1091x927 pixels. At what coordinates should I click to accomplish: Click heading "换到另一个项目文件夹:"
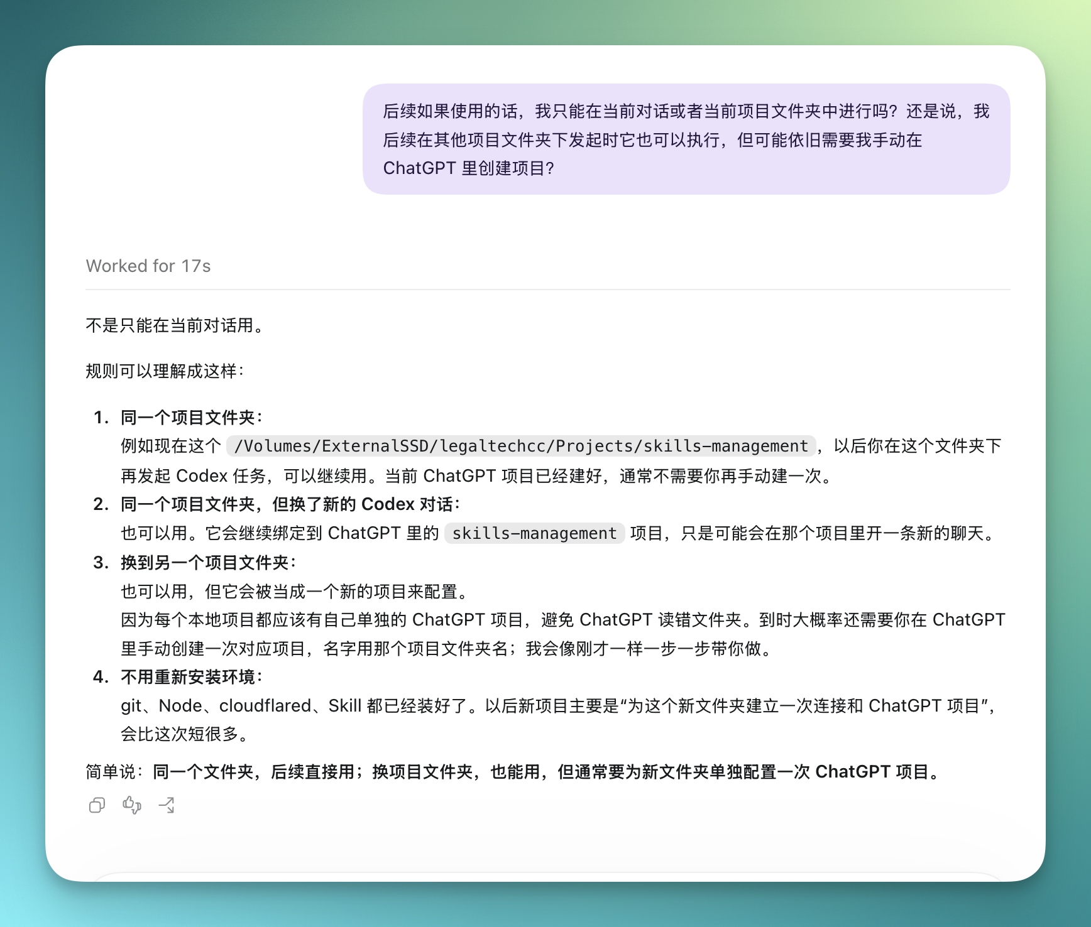(x=209, y=563)
